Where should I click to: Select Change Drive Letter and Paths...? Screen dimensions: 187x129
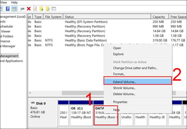click(135, 68)
